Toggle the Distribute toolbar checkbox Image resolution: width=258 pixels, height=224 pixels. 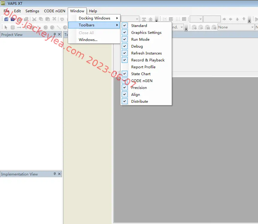point(125,101)
